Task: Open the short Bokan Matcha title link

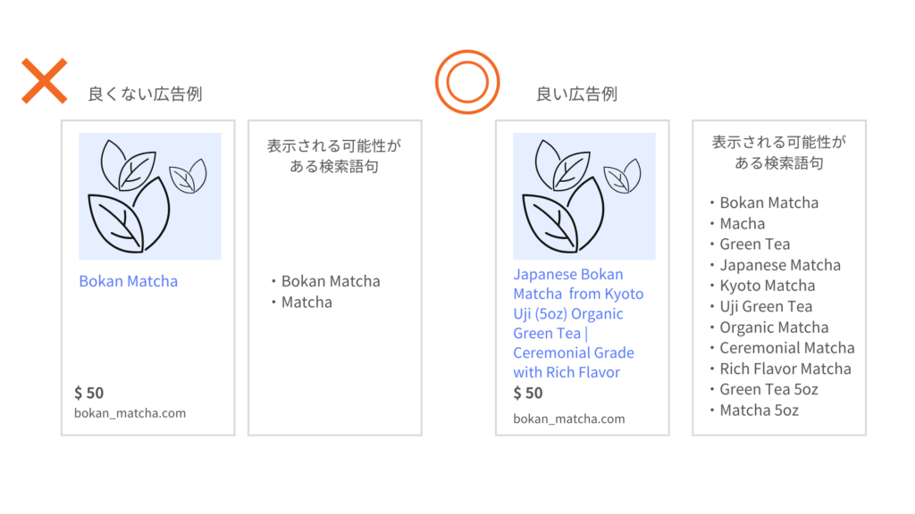Action: pyautogui.click(x=129, y=281)
